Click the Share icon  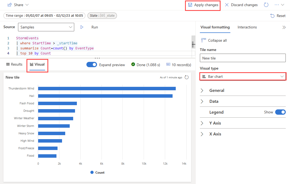[10, 5]
